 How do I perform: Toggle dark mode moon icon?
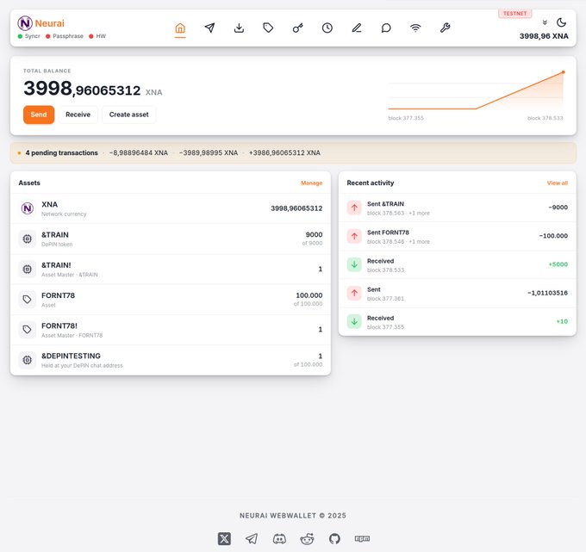point(561,22)
